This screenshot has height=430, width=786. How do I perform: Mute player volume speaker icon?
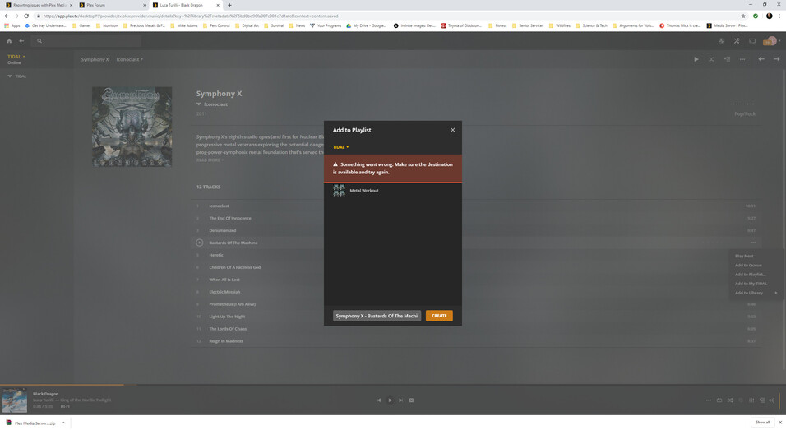tap(771, 400)
